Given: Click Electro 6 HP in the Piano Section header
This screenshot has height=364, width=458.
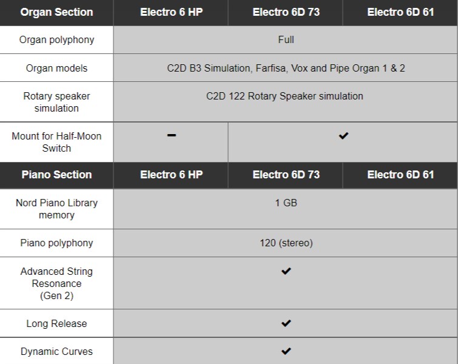Looking at the screenshot, I should [x=172, y=175].
